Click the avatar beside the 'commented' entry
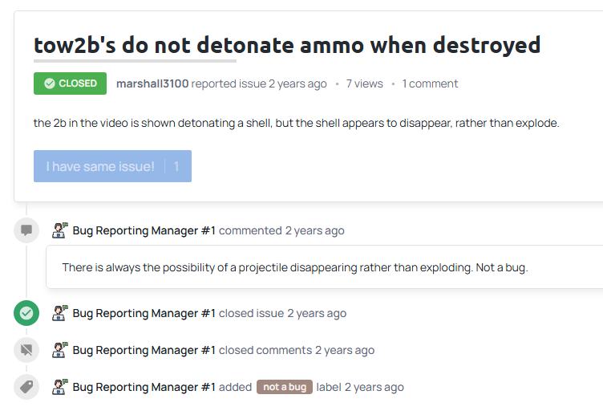Screen dimensions: 603x415 click(x=59, y=230)
